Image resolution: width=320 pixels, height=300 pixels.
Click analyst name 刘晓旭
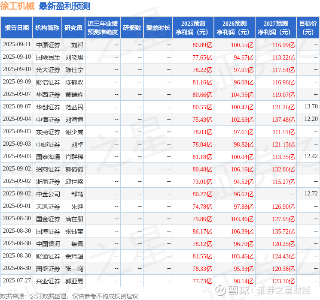click(x=74, y=57)
